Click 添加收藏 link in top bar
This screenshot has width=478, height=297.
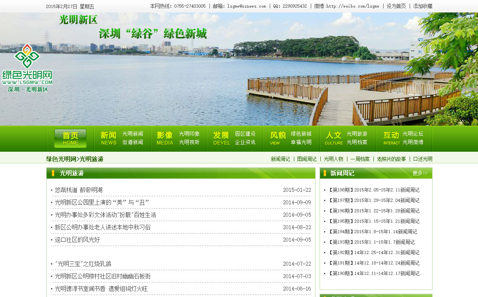coord(423,6)
